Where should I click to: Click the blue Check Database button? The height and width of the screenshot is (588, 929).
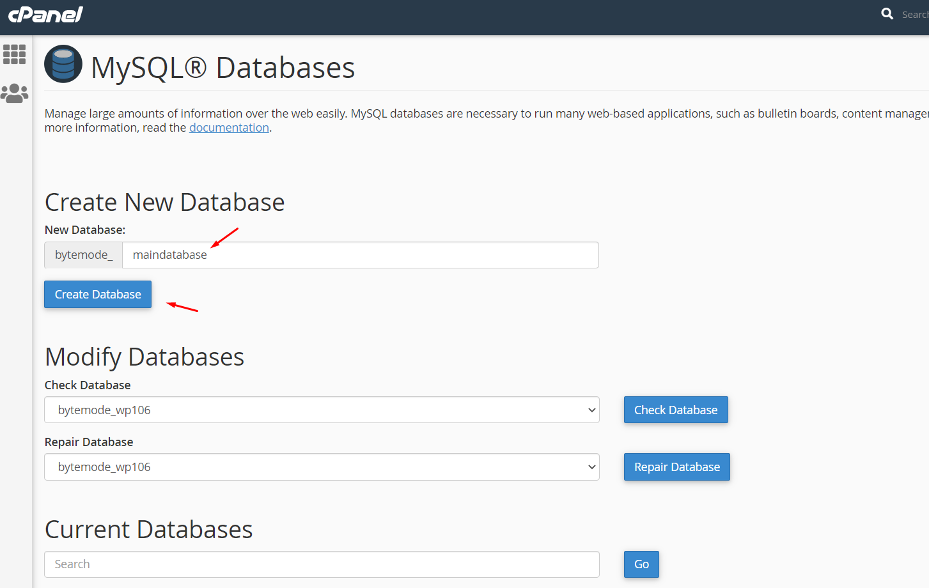675,410
